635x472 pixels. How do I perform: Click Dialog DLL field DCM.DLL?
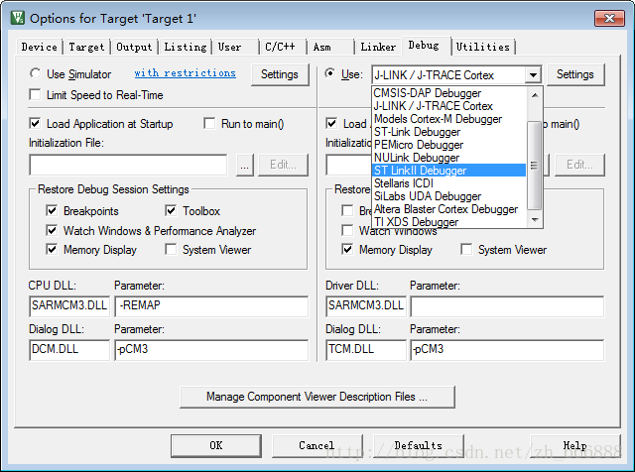click(x=69, y=349)
